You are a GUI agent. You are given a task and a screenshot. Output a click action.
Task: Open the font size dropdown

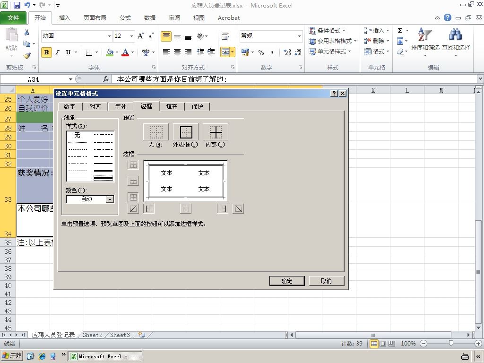pos(131,36)
